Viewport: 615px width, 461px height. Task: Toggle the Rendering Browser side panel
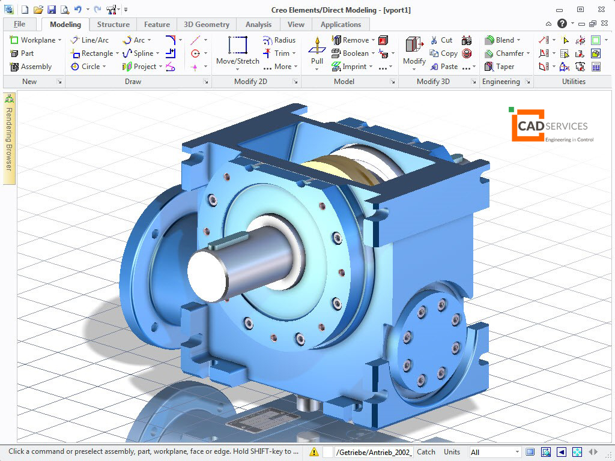(9, 138)
